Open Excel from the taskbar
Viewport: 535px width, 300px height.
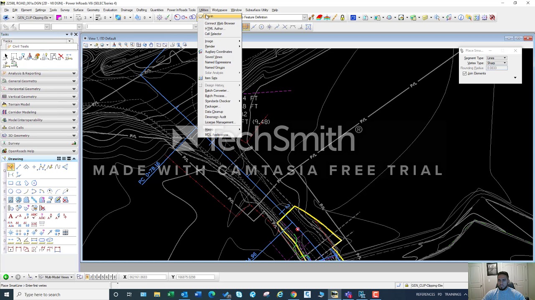tap(171, 295)
